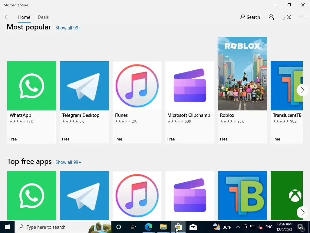Open Task View on the taskbar
Screen dimensions: 310x233
tap(133, 227)
